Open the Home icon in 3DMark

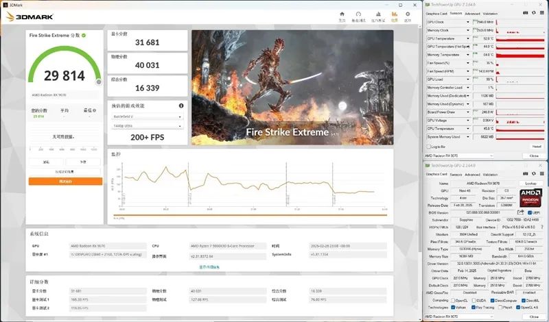coord(342,14)
